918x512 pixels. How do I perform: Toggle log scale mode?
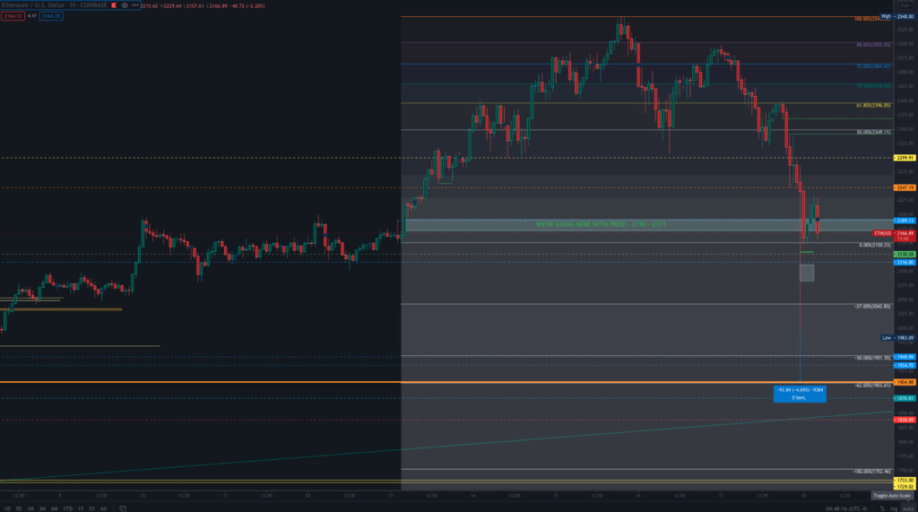[896, 508]
